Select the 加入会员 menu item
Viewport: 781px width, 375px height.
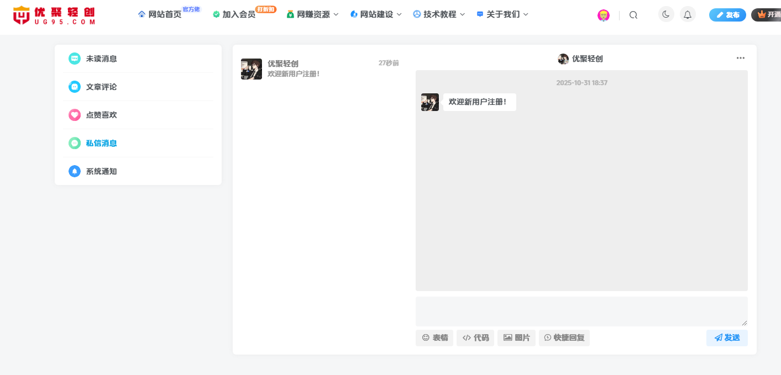pos(237,14)
